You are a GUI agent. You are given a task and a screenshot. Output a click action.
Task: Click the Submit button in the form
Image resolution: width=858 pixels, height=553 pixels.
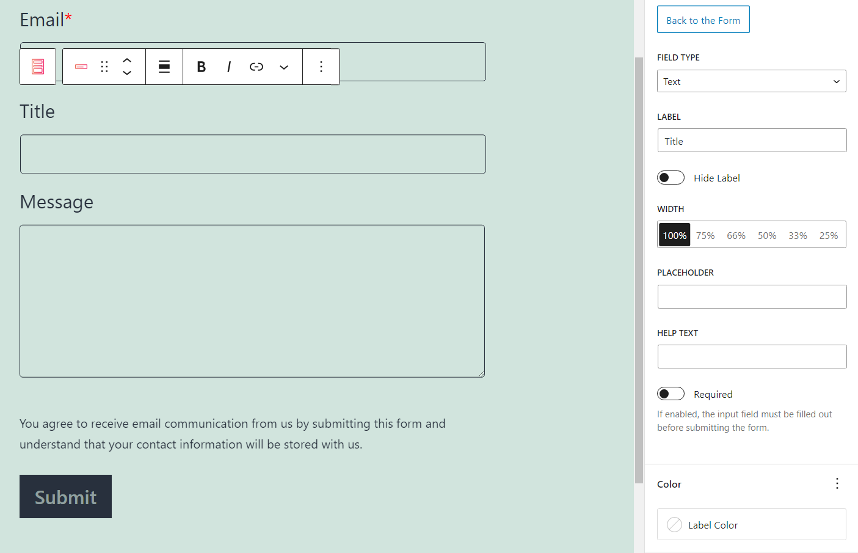pos(65,497)
